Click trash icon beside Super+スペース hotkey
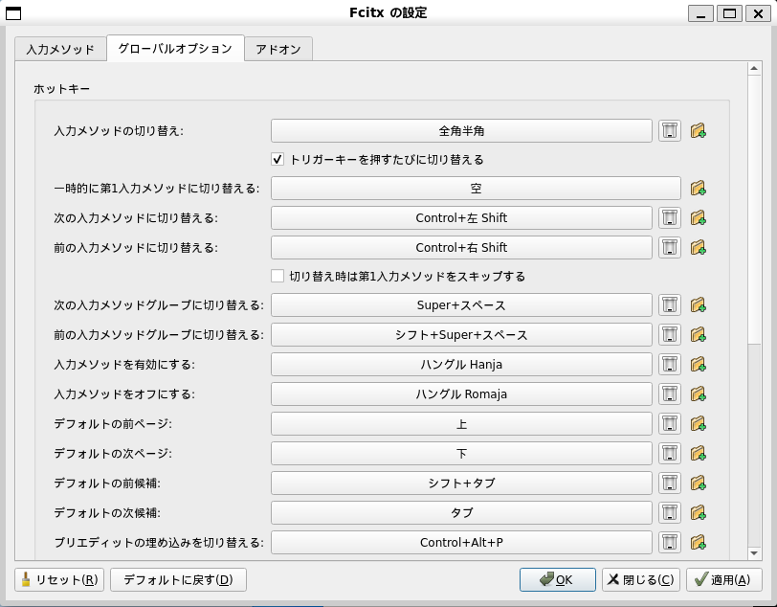 pyautogui.click(x=670, y=305)
